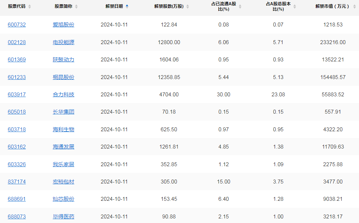Image resolution: width=359 pixels, height=223 pixels.
Task: Open stock code 688691 link
Action: [17, 199]
